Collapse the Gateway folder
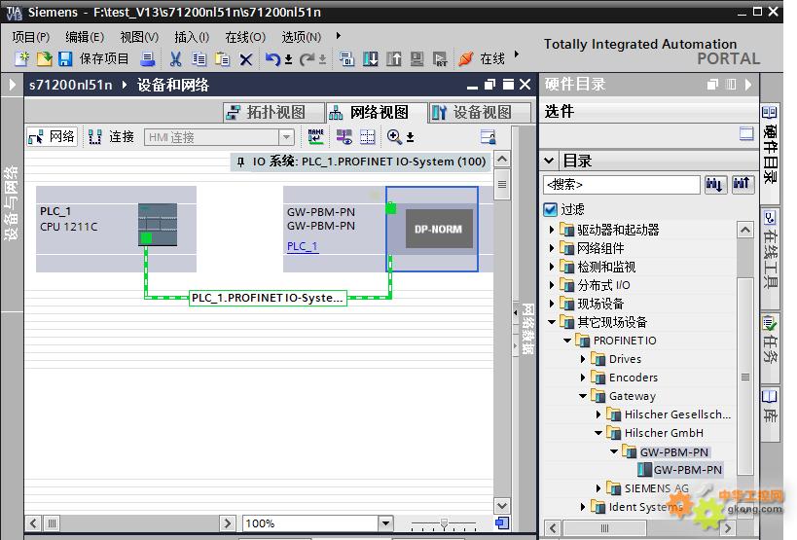Viewport: 797px width, 540px height. [x=583, y=396]
